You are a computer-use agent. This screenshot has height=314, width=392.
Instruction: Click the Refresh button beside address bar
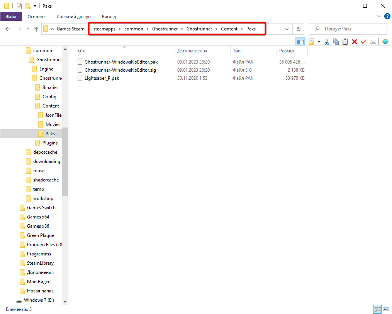point(298,29)
